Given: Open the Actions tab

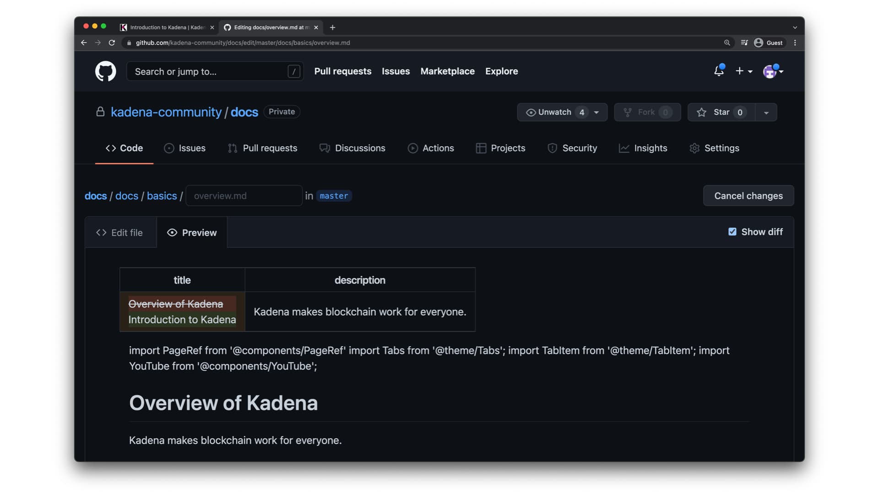Looking at the screenshot, I should pyautogui.click(x=430, y=148).
